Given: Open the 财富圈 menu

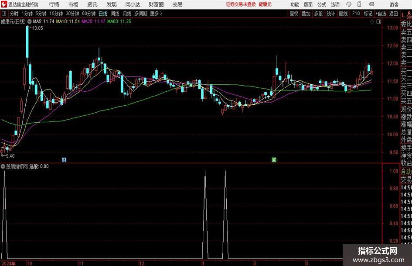Looking at the screenshot, I should (x=157, y=4).
